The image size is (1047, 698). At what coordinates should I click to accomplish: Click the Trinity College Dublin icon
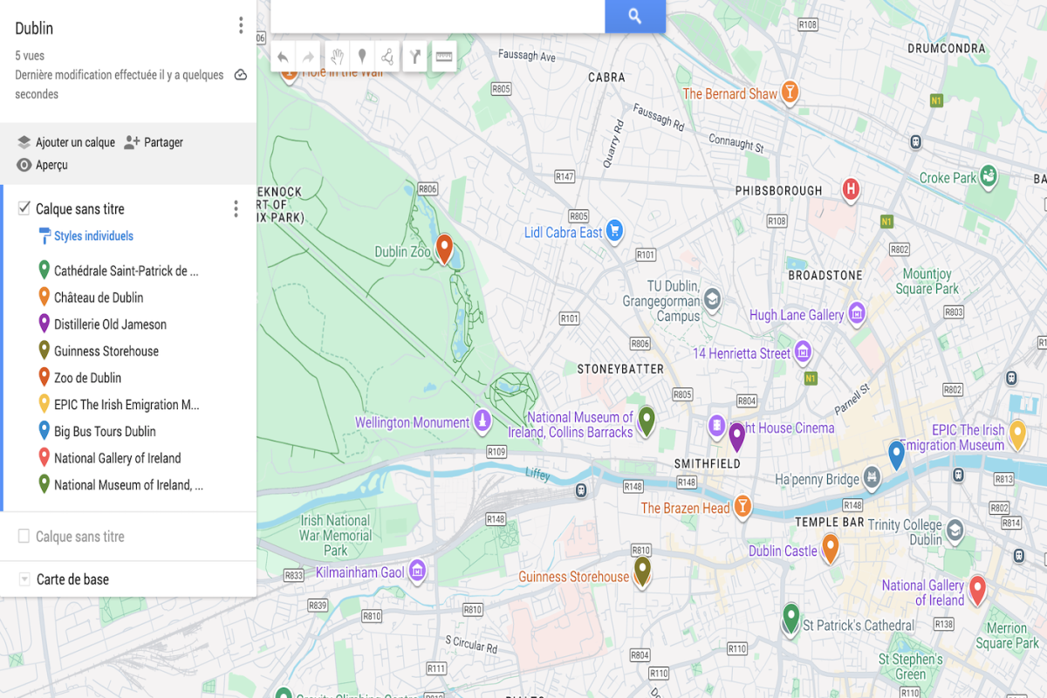point(955,531)
